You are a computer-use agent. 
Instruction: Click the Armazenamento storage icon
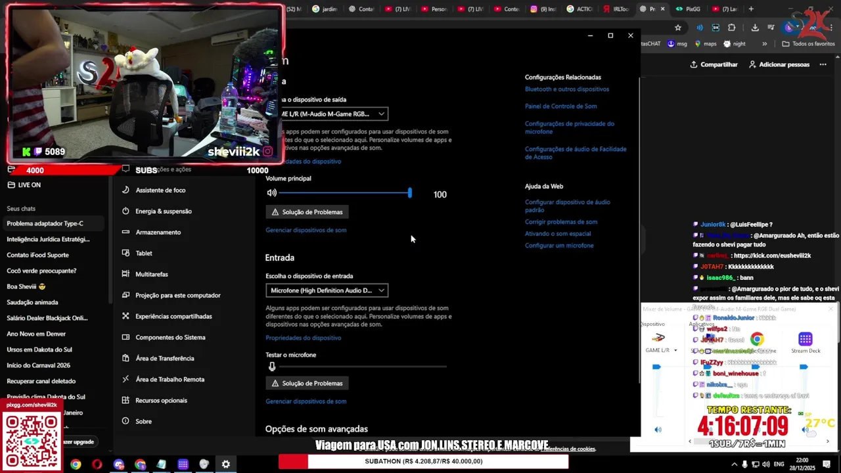(x=125, y=232)
